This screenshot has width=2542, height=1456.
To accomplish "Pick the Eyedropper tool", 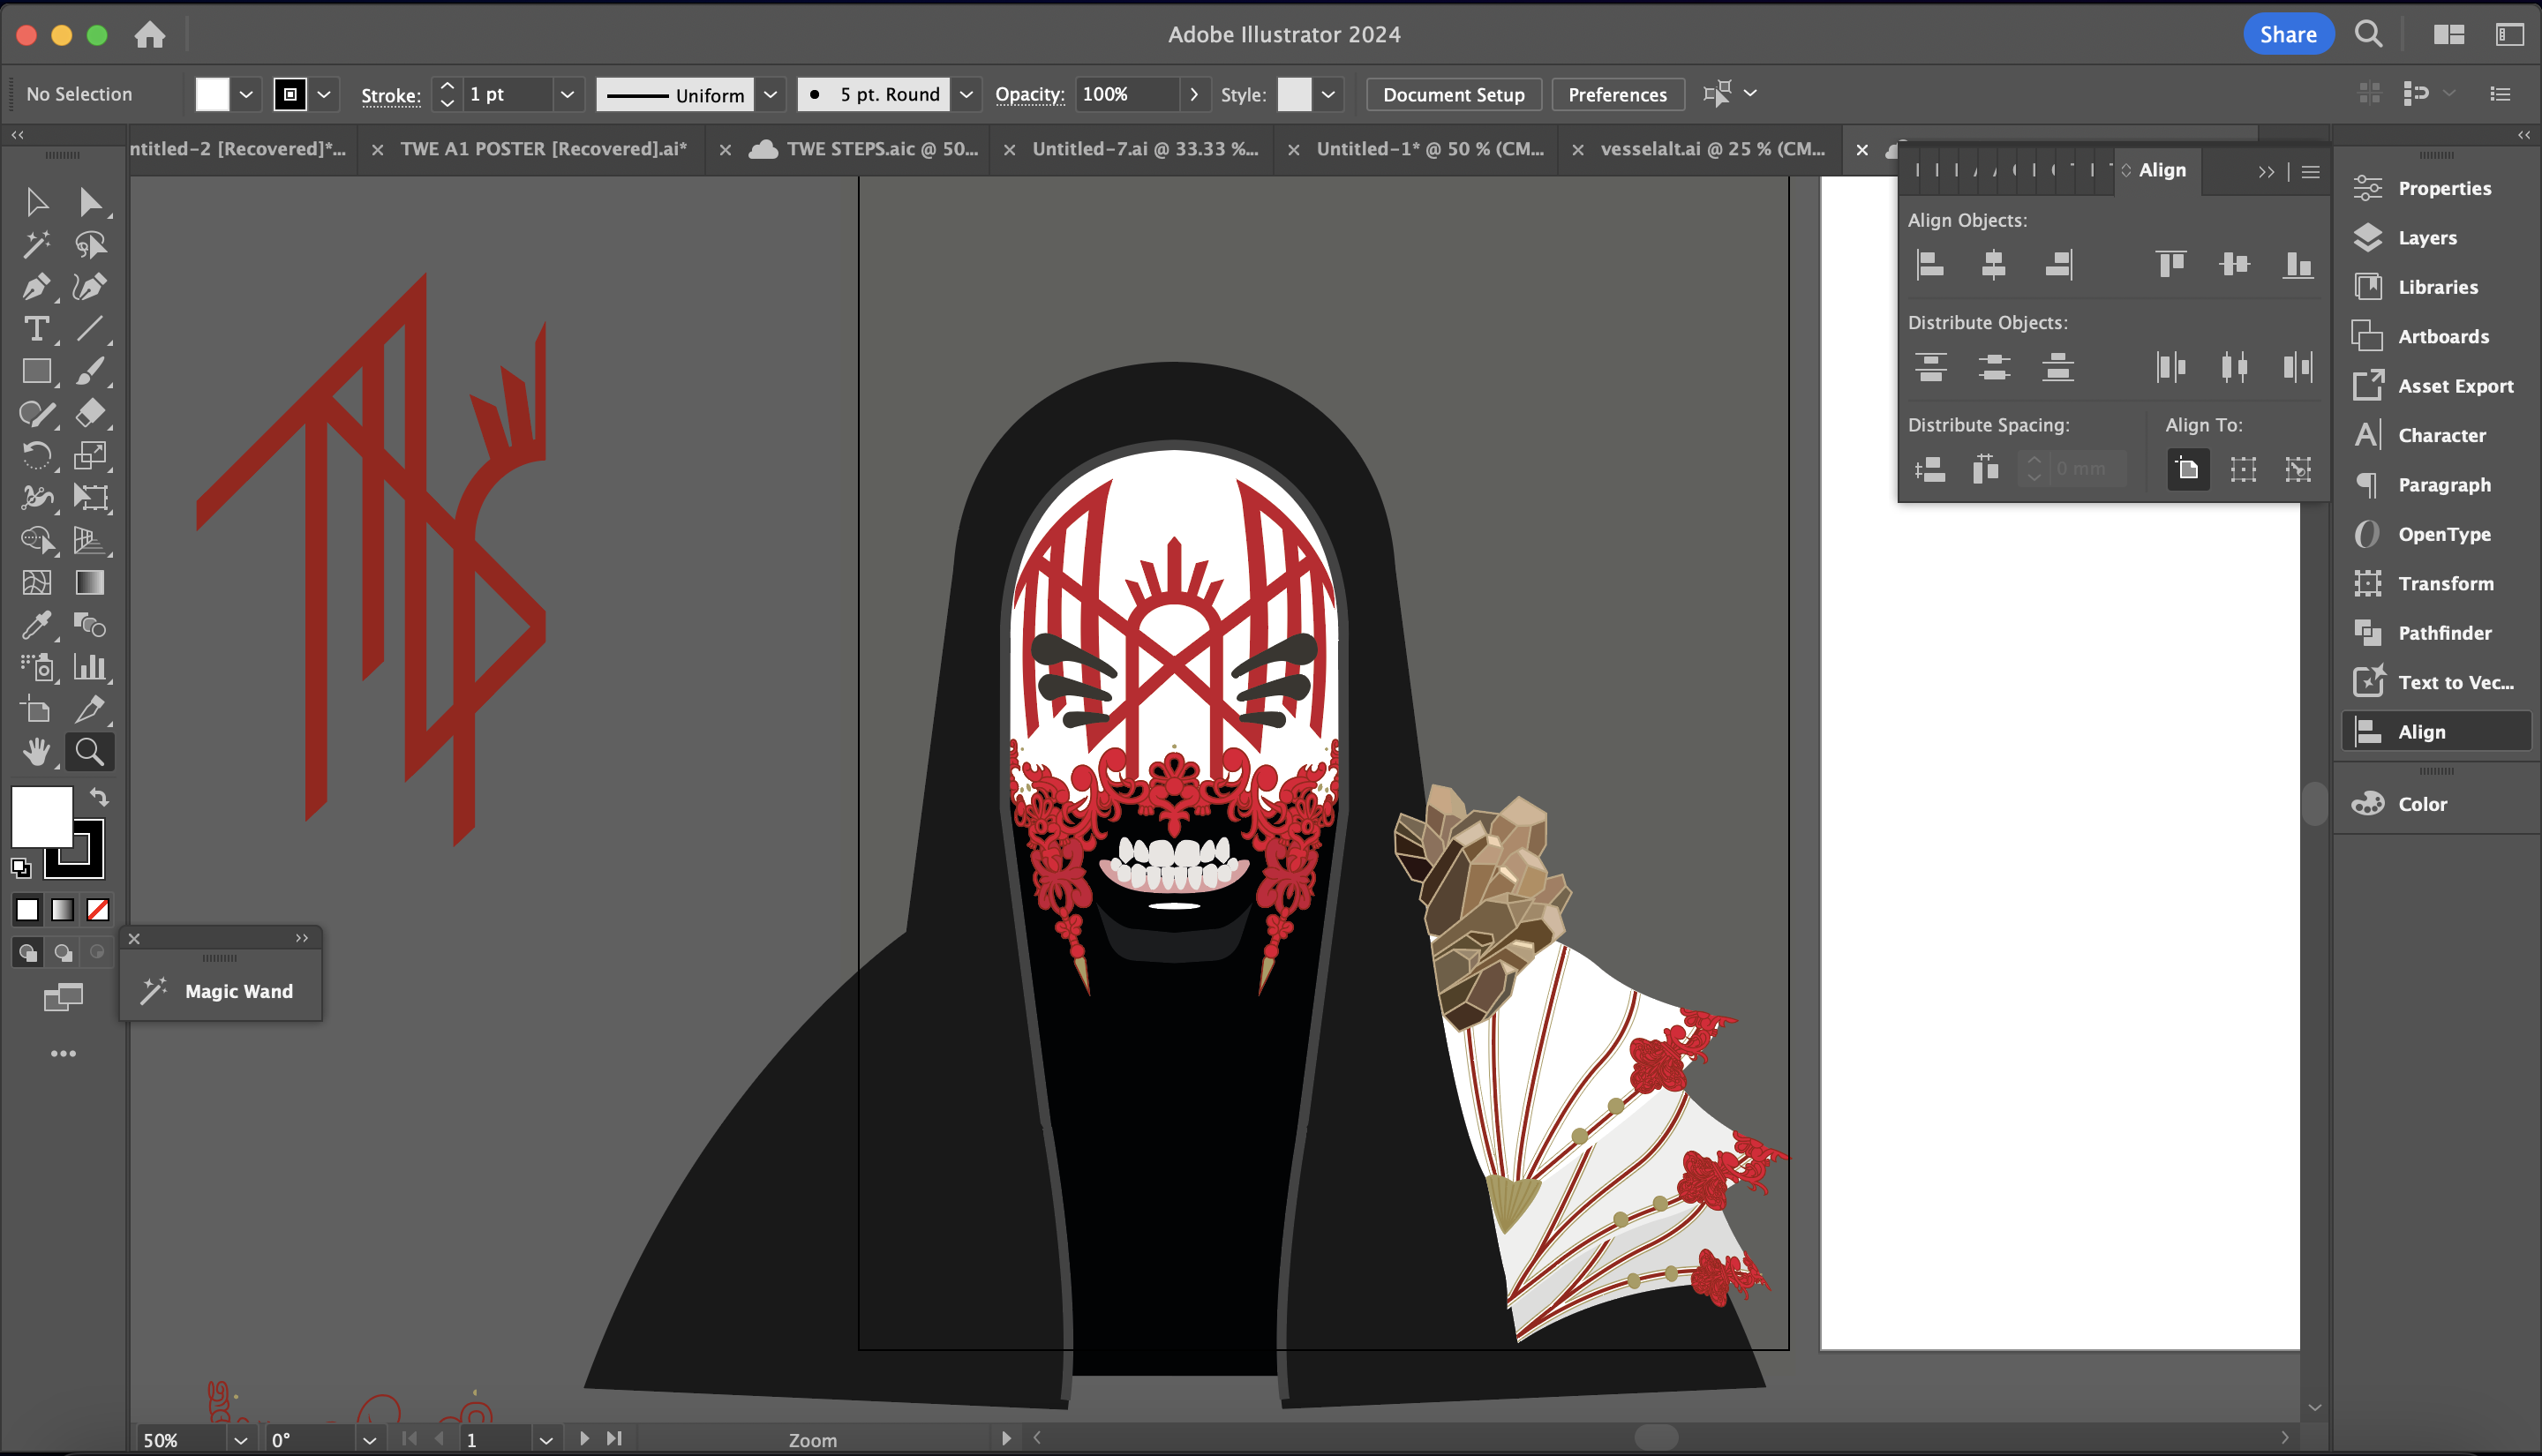I will (x=36, y=625).
